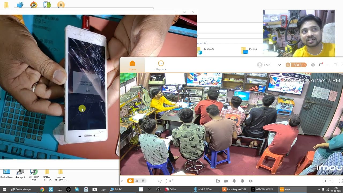
Task: Take a snapshot with the camera icon
Action: 218,181
